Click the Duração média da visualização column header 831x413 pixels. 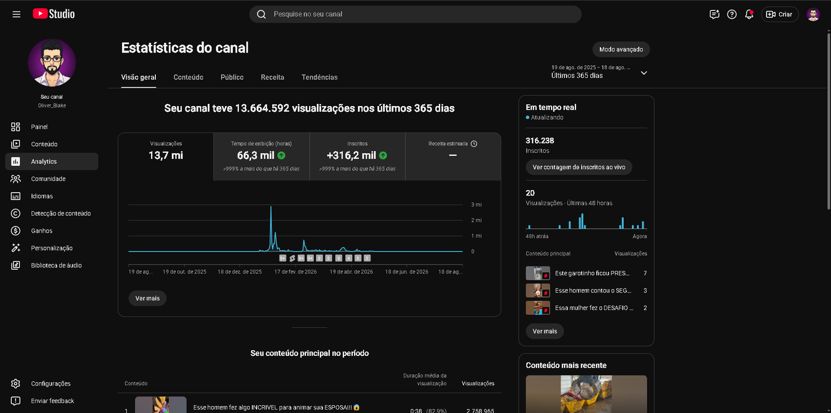coord(425,380)
